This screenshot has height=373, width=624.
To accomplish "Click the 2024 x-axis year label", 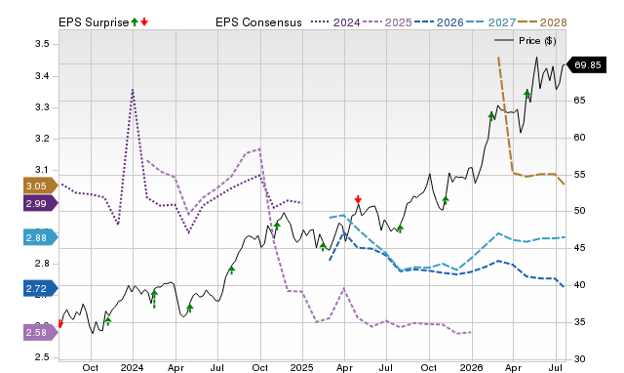I will click(x=133, y=367).
